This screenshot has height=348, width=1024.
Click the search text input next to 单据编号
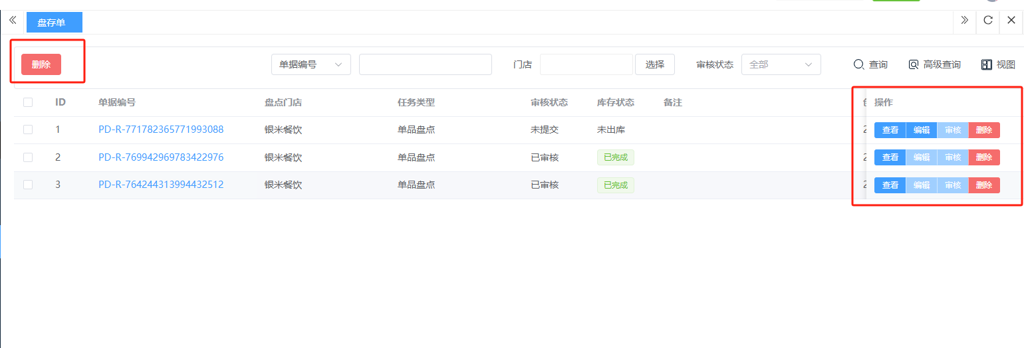point(425,64)
